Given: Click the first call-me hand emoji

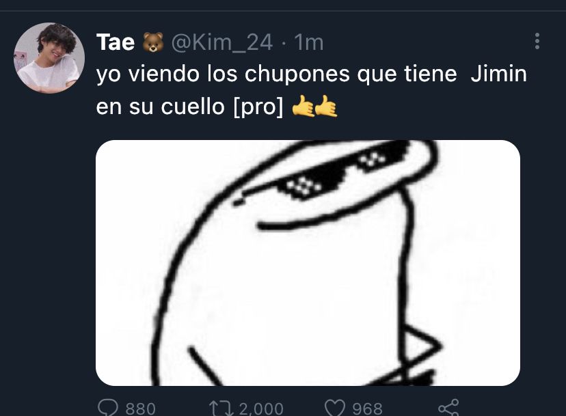Looking at the screenshot, I should tap(303, 107).
